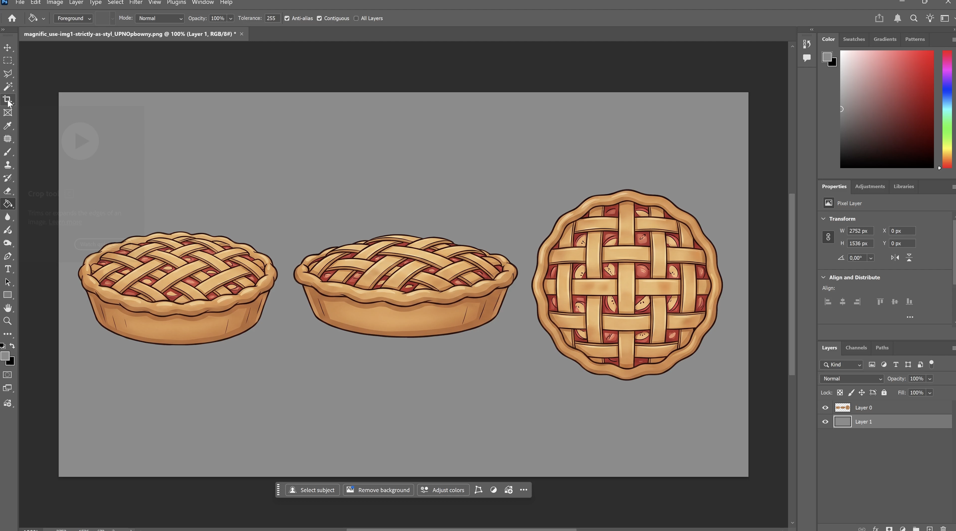The height and width of the screenshot is (531, 956).
Task: Select the Lasso tool
Action: click(x=8, y=74)
